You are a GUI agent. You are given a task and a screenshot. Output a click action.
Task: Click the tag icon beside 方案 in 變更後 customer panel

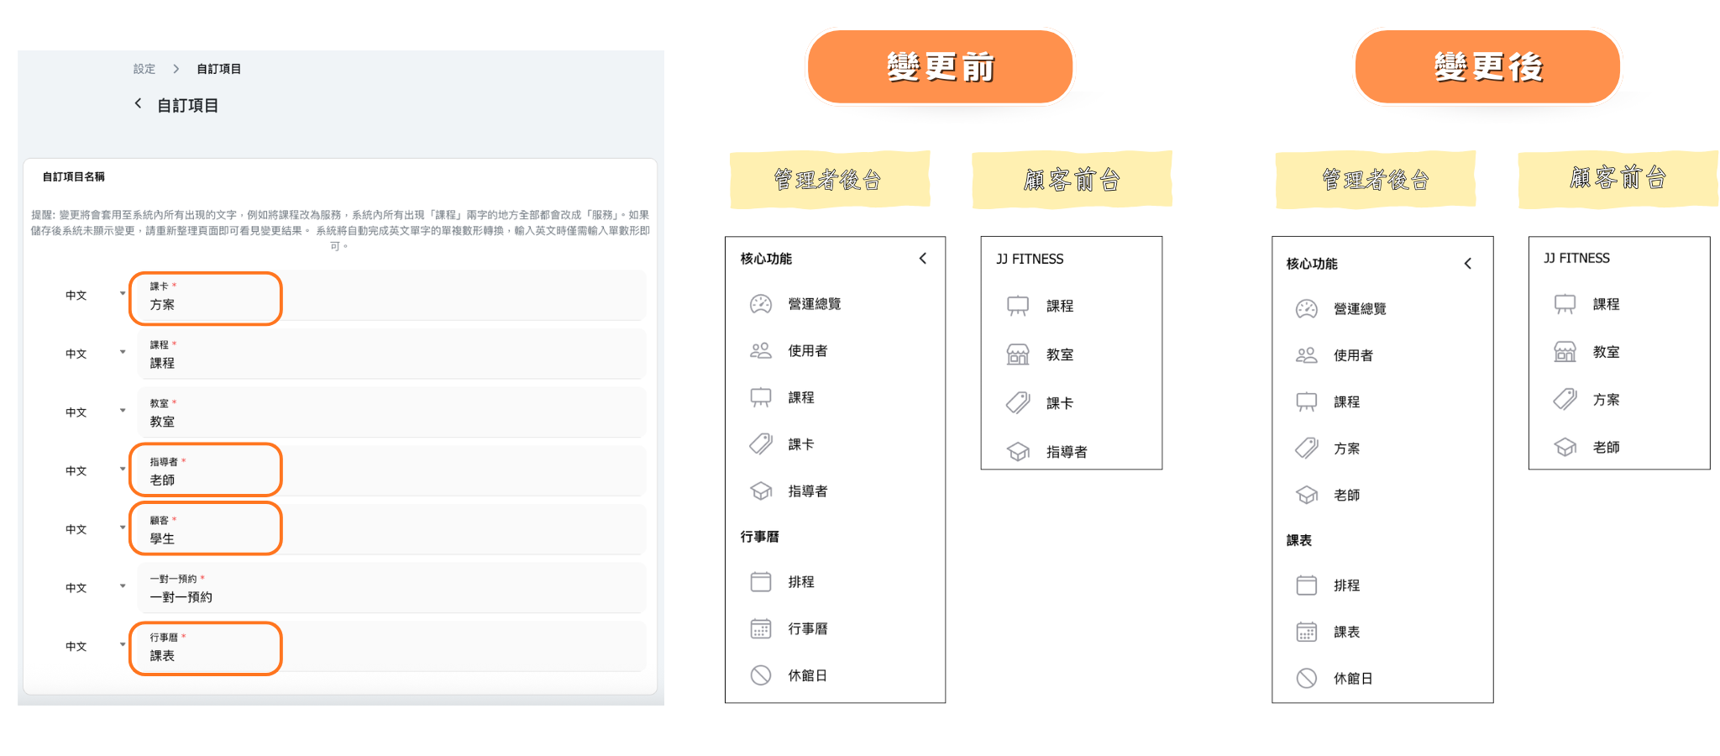(x=1565, y=400)
